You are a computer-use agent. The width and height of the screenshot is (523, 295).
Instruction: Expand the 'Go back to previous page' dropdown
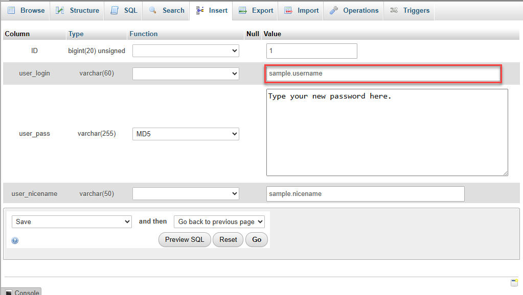click(x=219, y=222)
